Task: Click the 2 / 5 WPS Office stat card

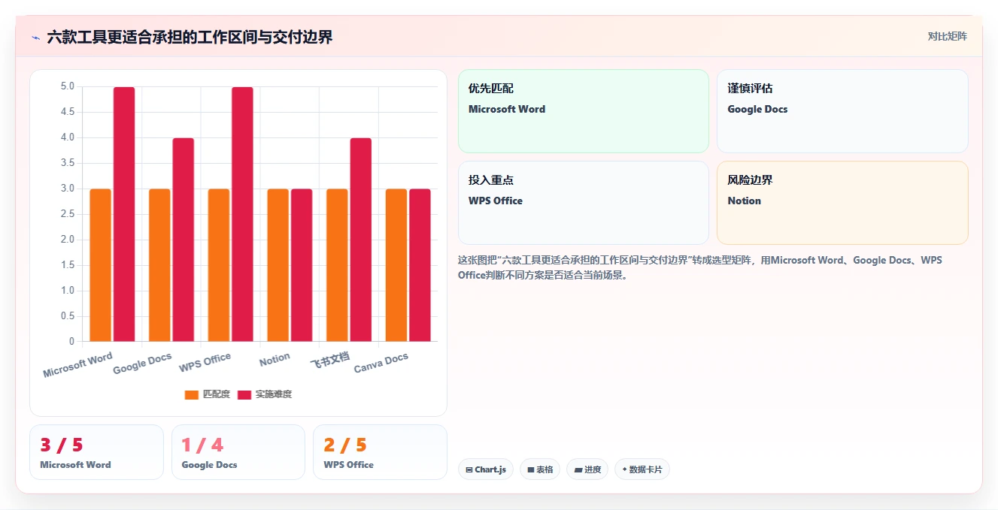Action: pos(380,452)
